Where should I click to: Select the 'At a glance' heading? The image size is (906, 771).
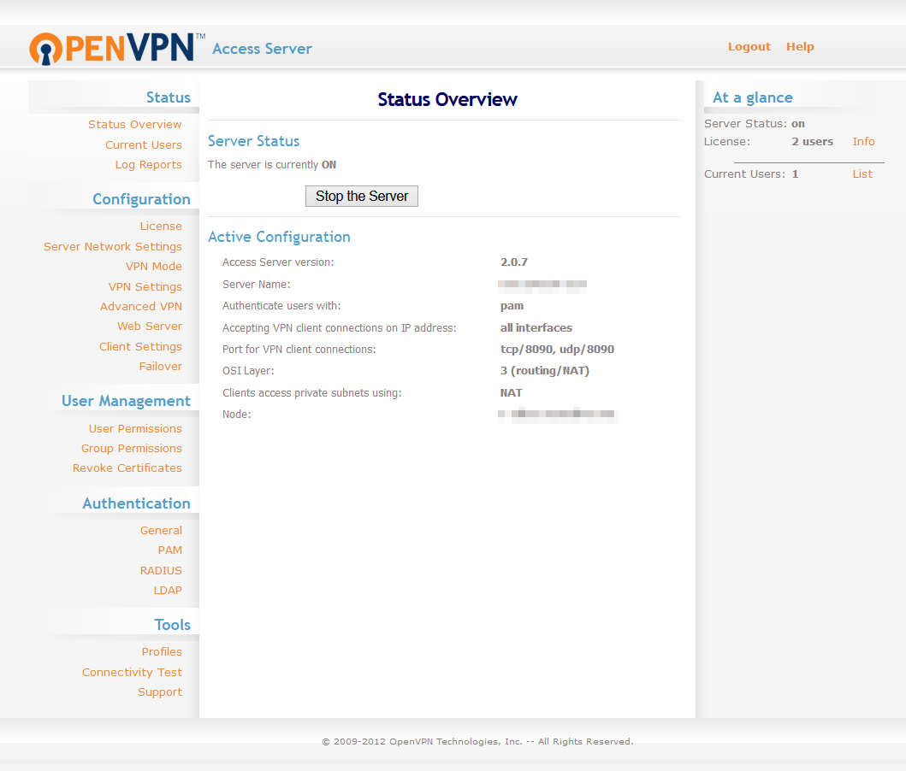coord(752,97)
